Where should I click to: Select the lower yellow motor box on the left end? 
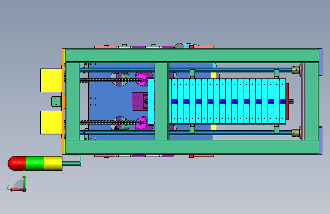(x=51, y=122)
